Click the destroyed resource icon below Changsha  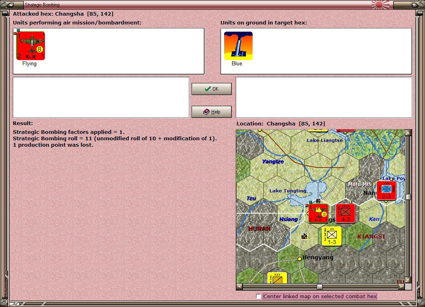[x=304, y=236]
